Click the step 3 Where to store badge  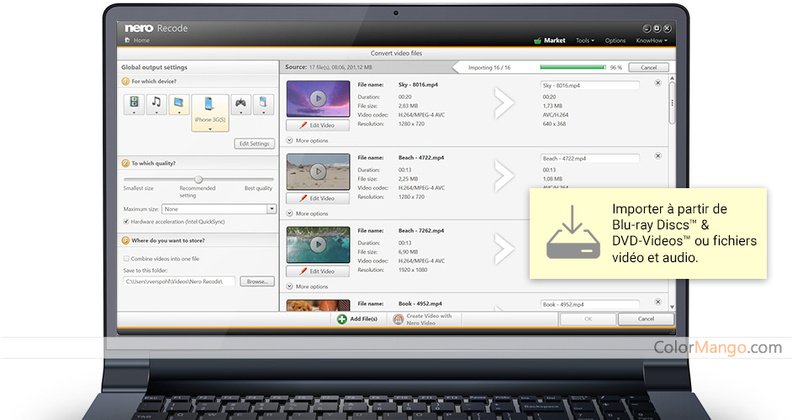tap(126, 240)
